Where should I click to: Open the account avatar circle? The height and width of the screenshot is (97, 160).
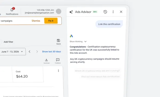[59, 11]
